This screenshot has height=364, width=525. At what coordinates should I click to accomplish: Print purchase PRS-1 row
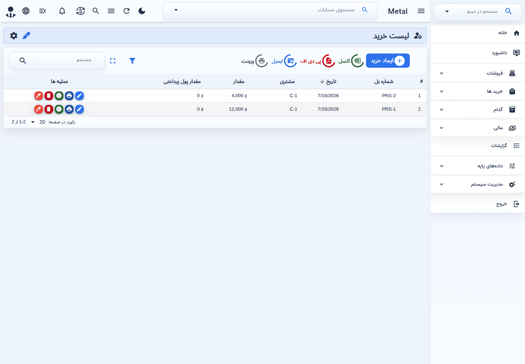(x=69, y=109)
